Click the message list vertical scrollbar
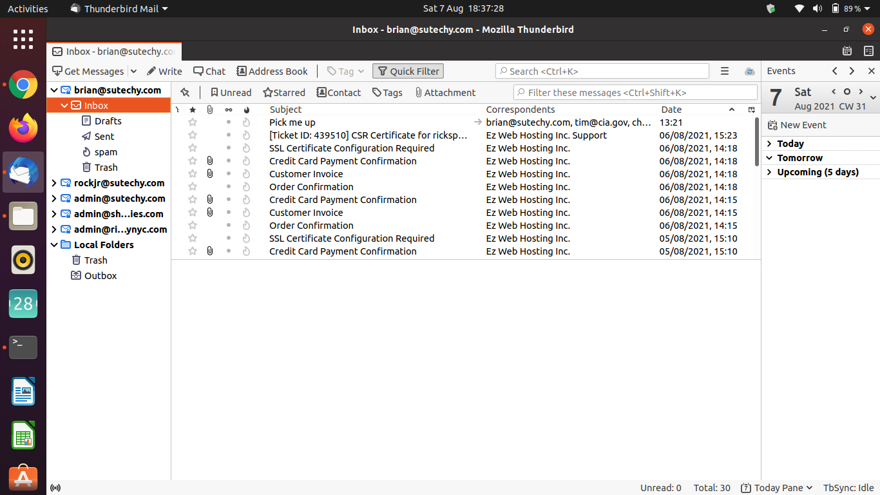The width and height of the screenshot is (880, 495). coord(757,142)
